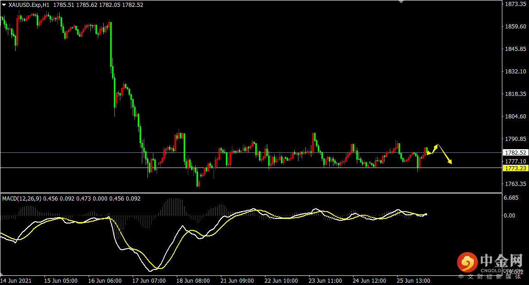Click the MACD(12,26,9) indicator label
529x285 pixels.
point(21,199)
